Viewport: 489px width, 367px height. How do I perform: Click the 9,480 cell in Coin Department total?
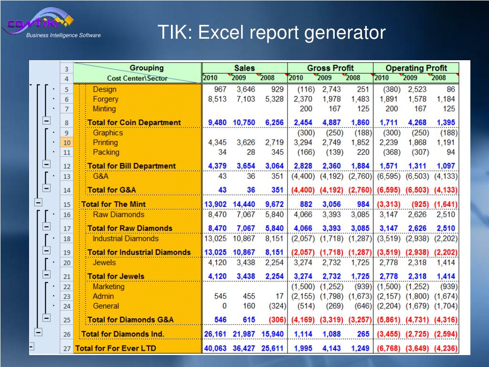217,122
